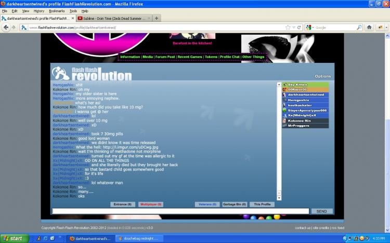Bookmark page with star icon
Viewport: 390px width, 243px height.
click(x=287, y=27)
